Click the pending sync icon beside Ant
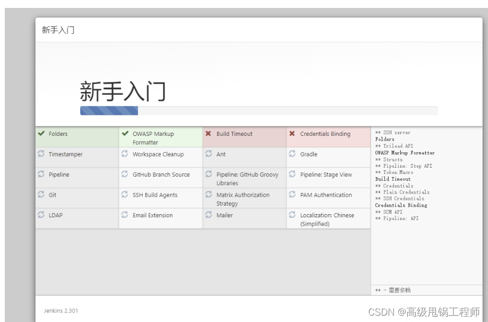488x322 pixels. pyautogui.click(x=209, y=154)
